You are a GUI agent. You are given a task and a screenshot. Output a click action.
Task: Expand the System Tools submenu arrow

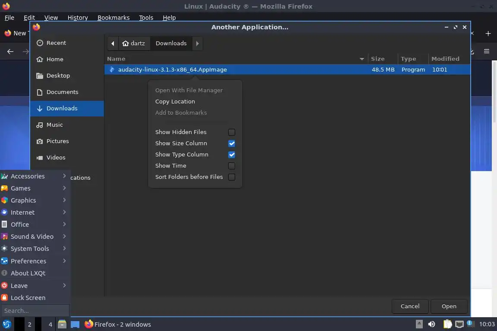pyautogui.click(x=64, y=248)
